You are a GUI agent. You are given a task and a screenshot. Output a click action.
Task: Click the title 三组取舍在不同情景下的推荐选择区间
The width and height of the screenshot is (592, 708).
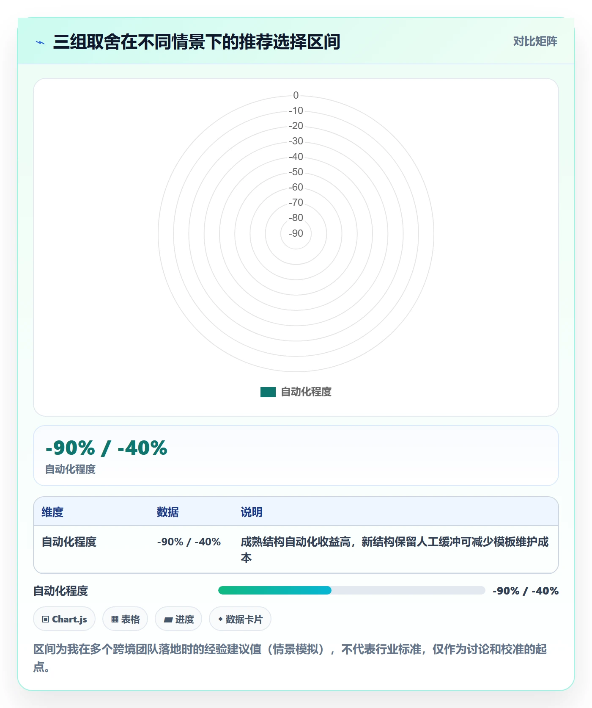tap(197, 42)
